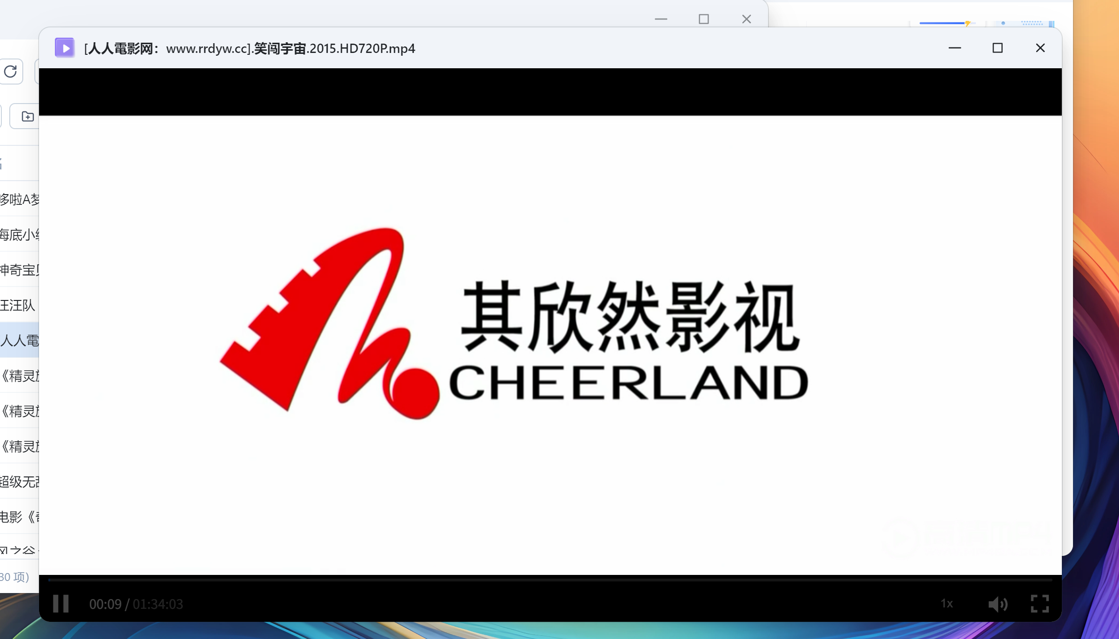Click the 00:09 elapsed time display
The width and height of the screenshot is (1119, 639).
click(x=105, y=604)
